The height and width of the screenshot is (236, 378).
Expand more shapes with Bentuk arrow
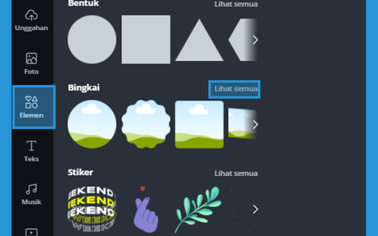(255, 40)
